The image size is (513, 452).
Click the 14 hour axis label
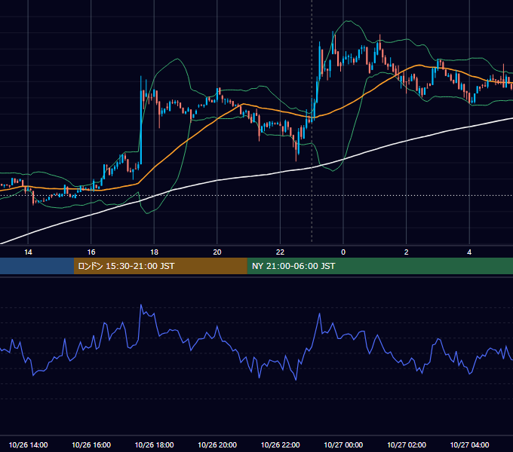pyautogui.click(x=28, y=252)
